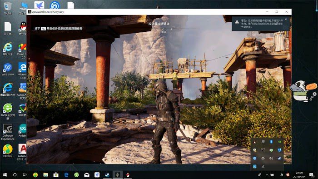Open the Action Center notifications icon
Image resolution: width=318 pixels, height=179 pixels.
(x=312, y=175)
